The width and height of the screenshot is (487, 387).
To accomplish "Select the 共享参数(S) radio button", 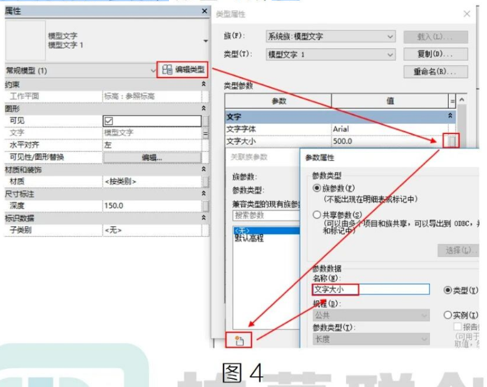I will pos(317,215).
